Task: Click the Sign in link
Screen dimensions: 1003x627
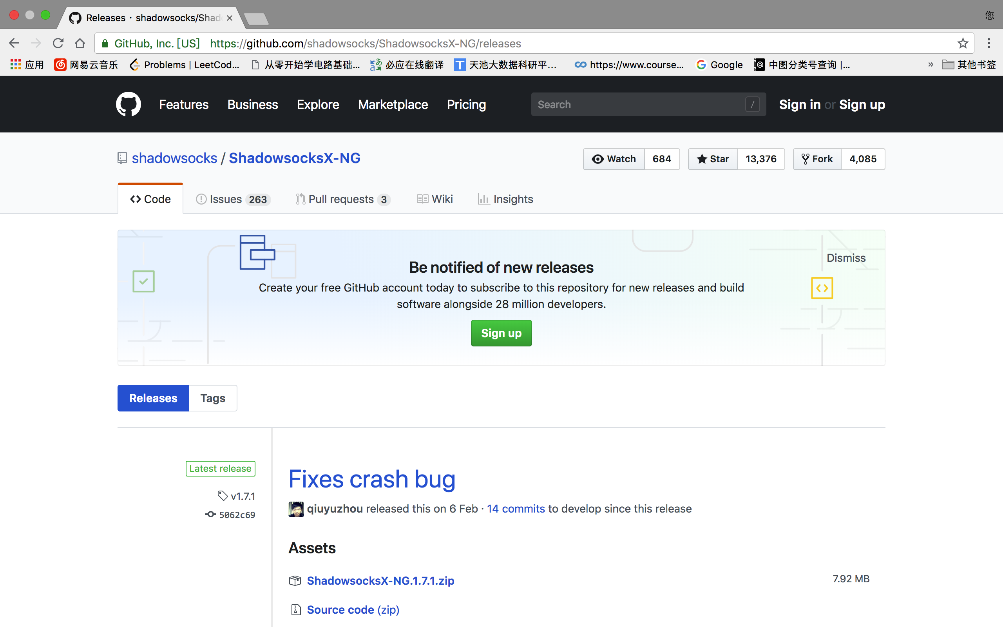Action: tap(800, 105)
